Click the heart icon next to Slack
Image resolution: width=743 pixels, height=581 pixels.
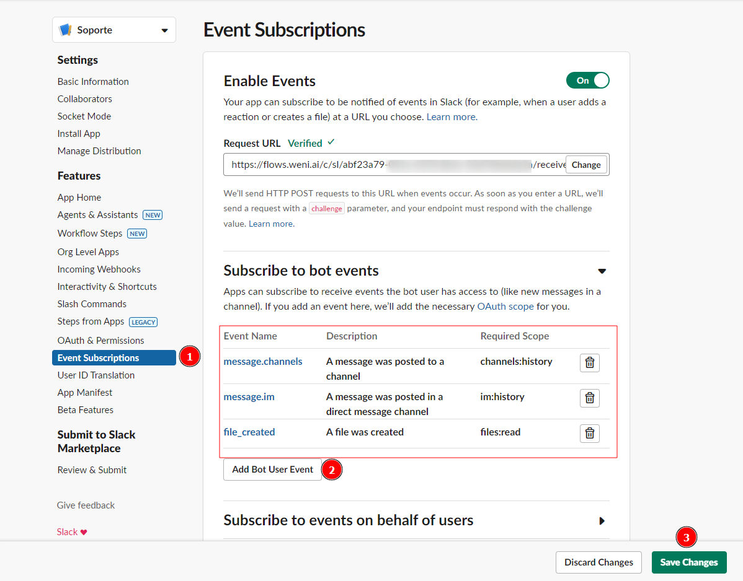pos(84,532)
